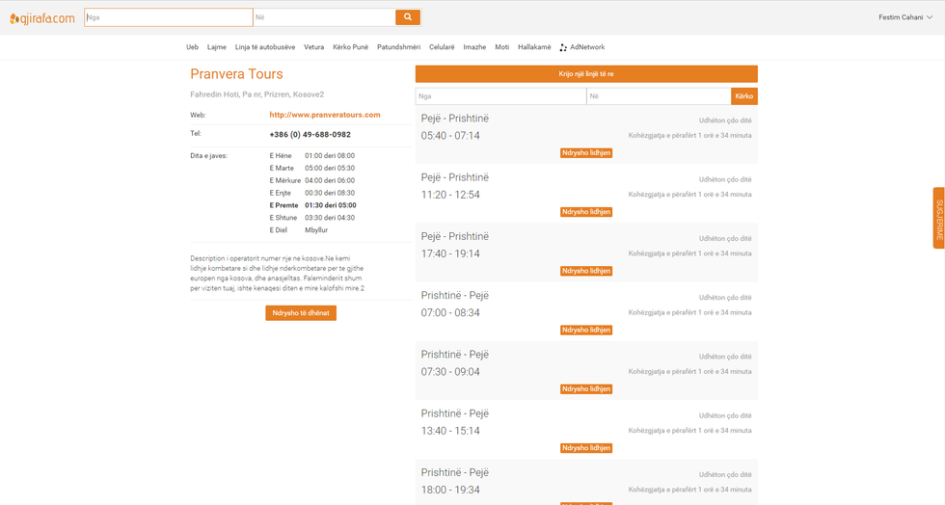
Task: Click the orange magnifier search button
Action: click(408, 17)
